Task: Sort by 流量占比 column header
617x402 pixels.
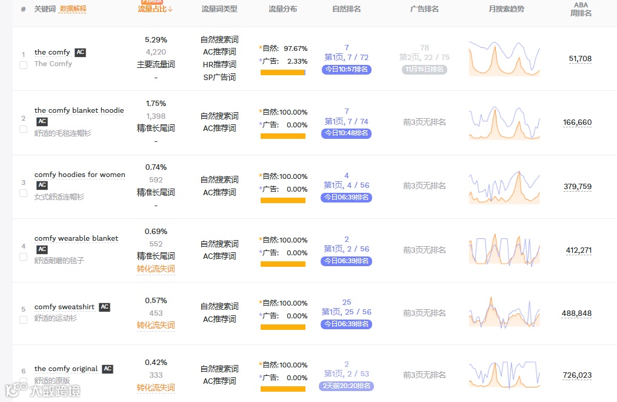Action: [x=155, y=8]
